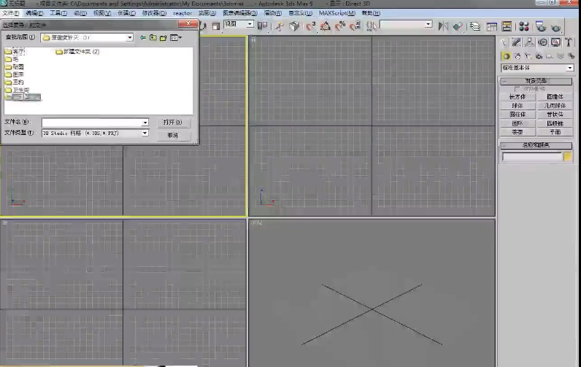The height and width of the screenshot is (367, 581).
Task: Open Render Scene dialog teapot icon
Action: click(x=541, y=26)
